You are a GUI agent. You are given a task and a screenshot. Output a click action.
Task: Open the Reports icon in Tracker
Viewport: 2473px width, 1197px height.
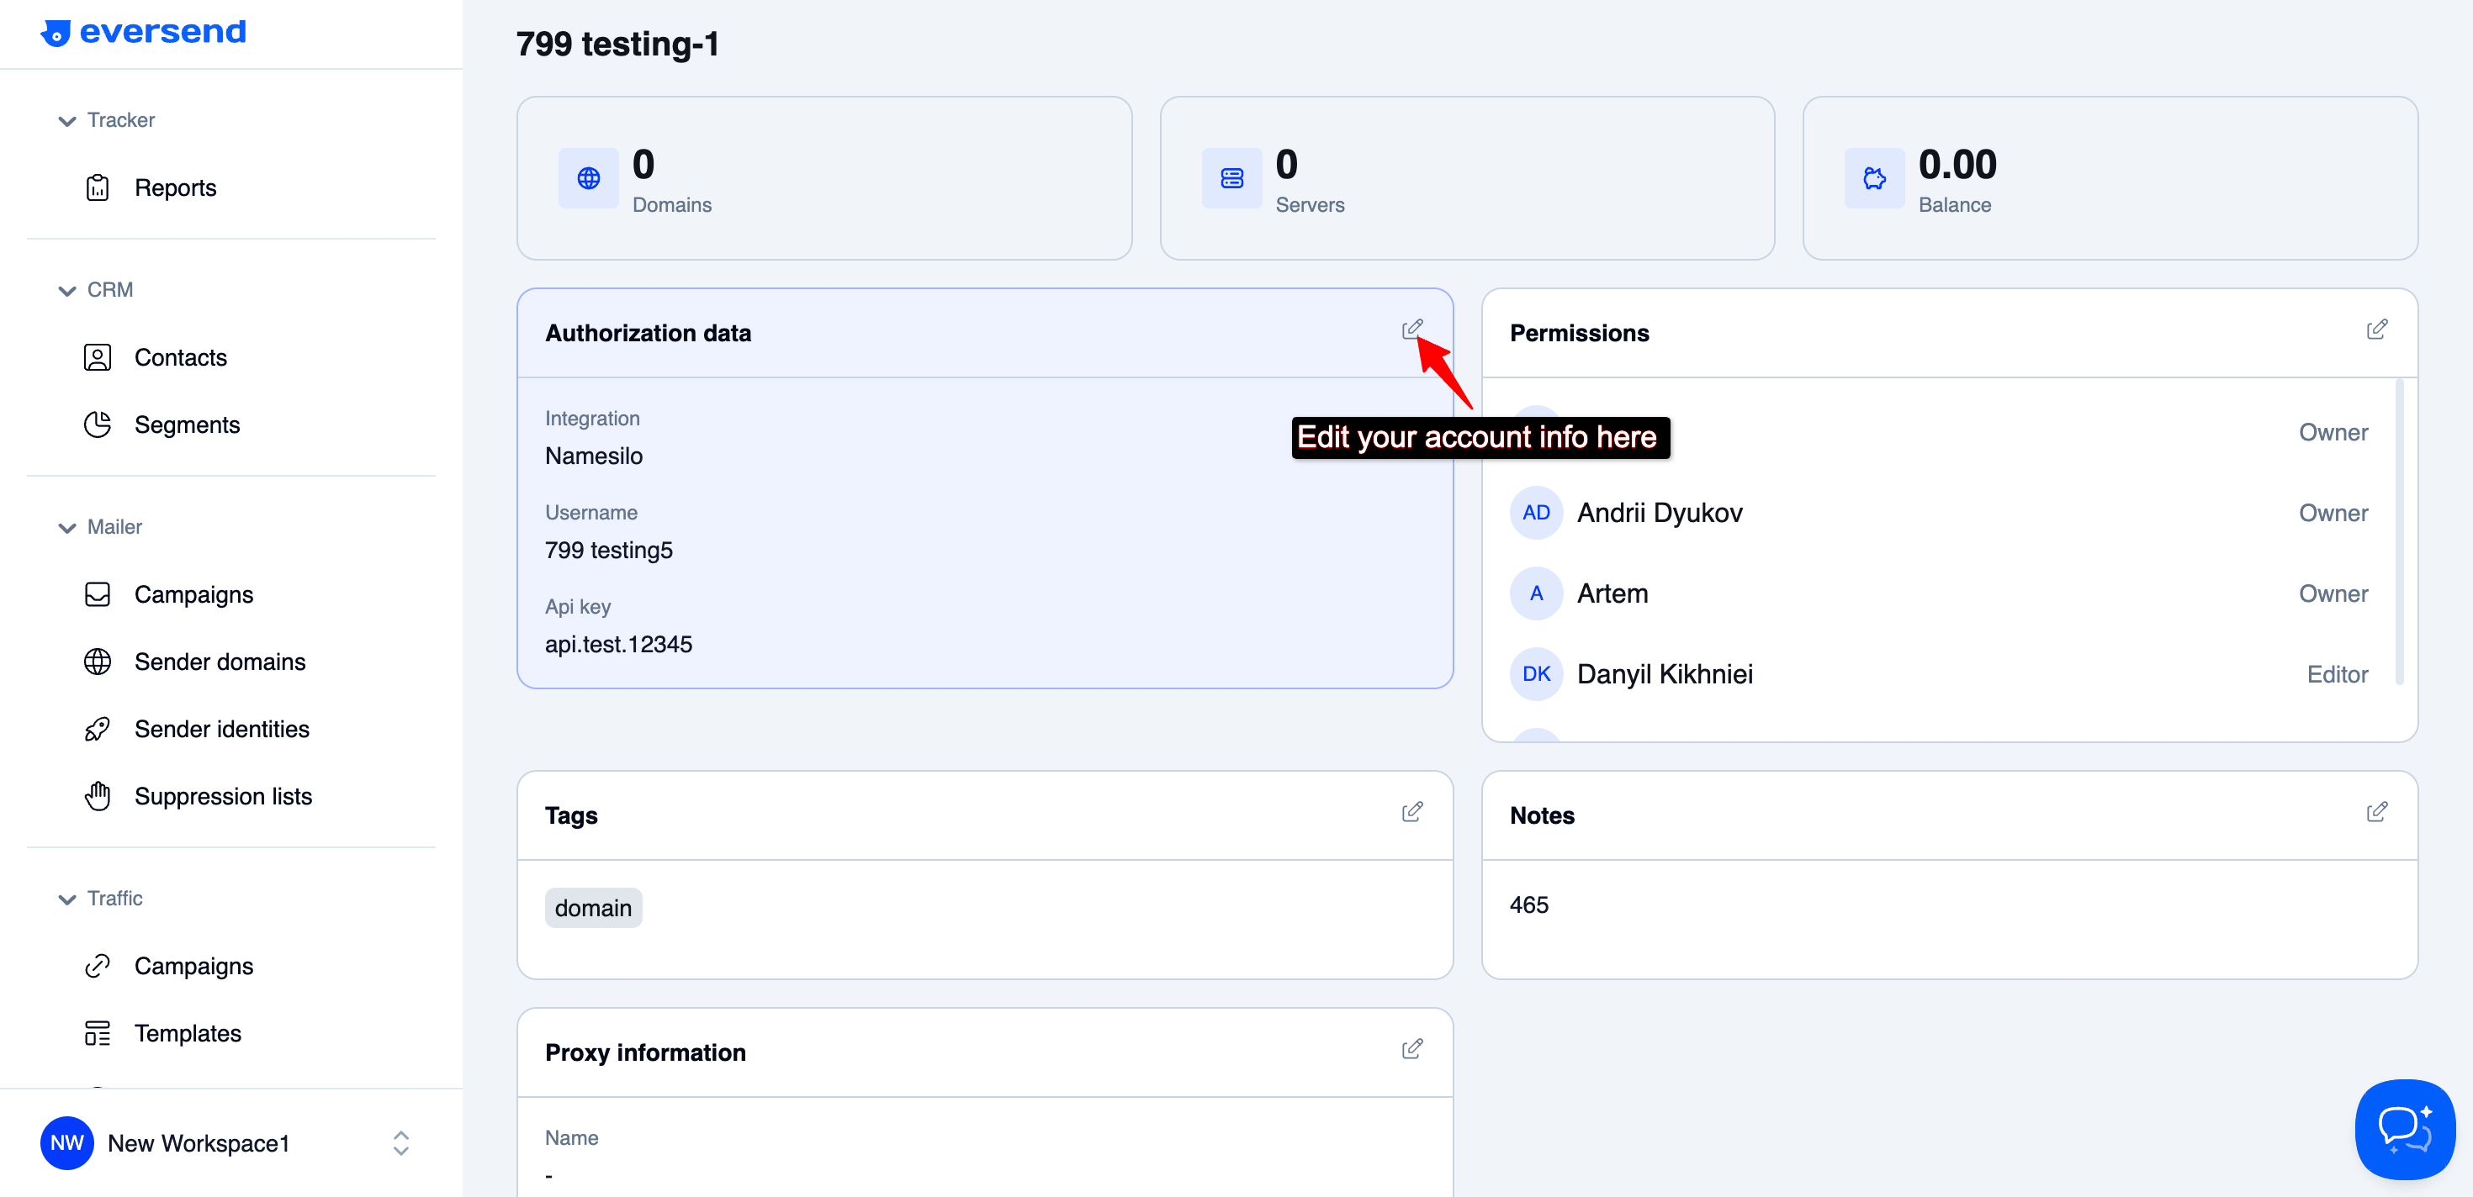pos(97,188)
